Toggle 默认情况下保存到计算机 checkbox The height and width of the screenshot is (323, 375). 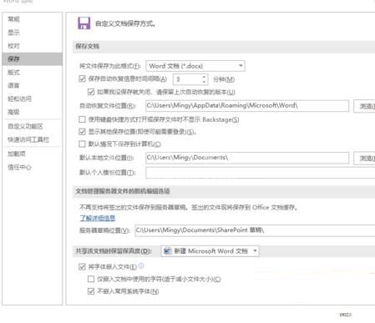(82, 144)
